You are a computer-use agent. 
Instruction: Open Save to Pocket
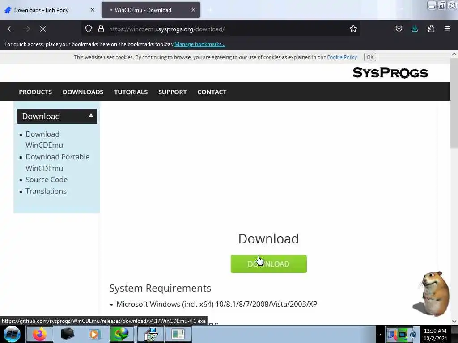[399, 29]
